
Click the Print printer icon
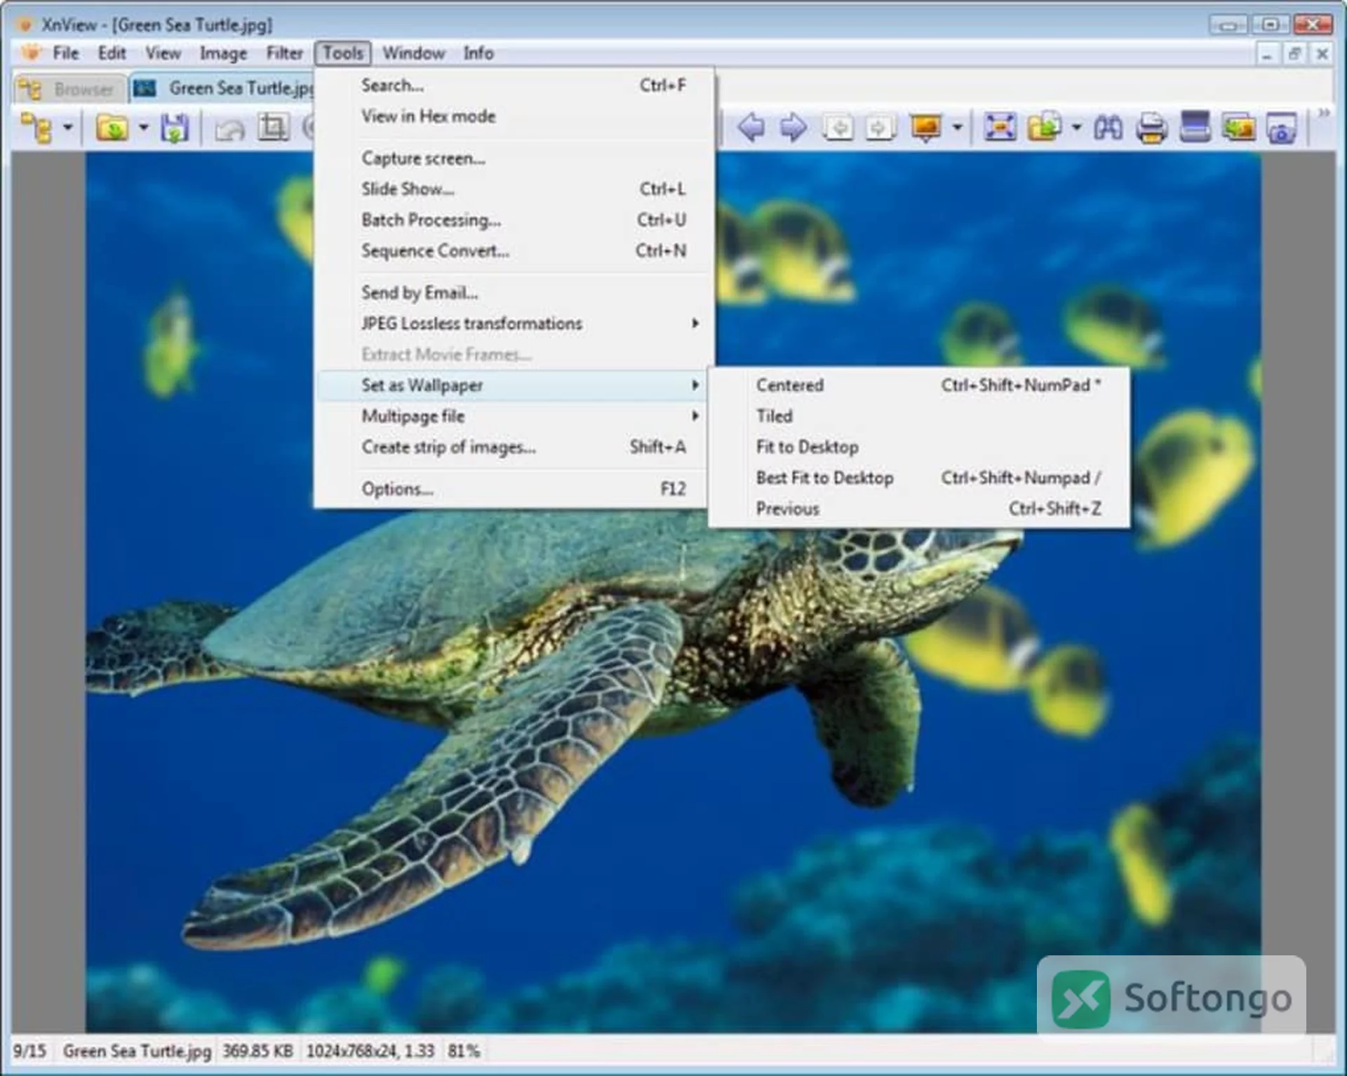(1151, 128)
